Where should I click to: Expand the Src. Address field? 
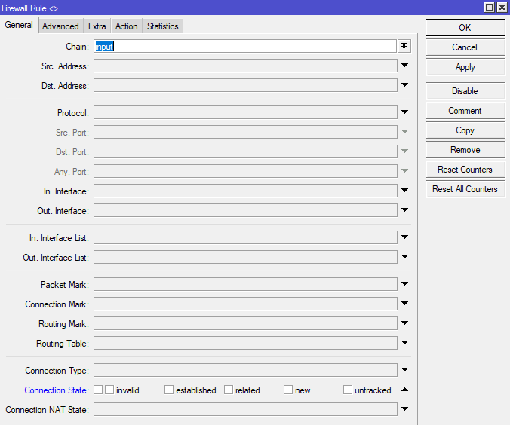click(x=405, y=66)
